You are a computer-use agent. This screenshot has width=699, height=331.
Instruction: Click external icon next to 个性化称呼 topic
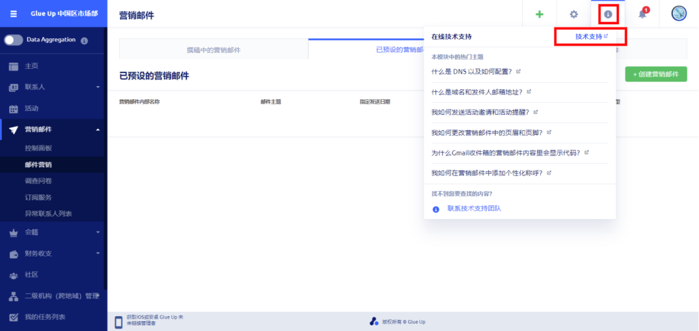click(x=549, y=172)
